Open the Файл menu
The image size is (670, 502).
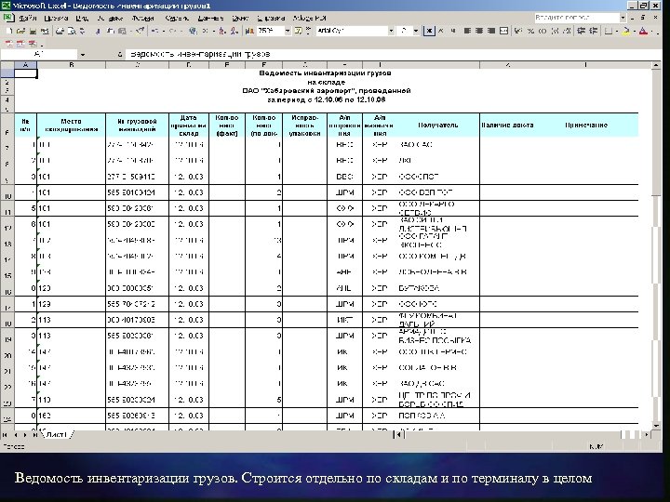28,18
